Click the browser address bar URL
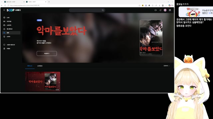213x119 pixels. click(x=24, y=5)
